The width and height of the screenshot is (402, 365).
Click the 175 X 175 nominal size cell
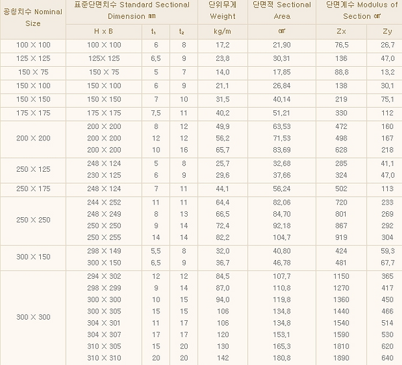pyautogui.click(x=33, y=113)
